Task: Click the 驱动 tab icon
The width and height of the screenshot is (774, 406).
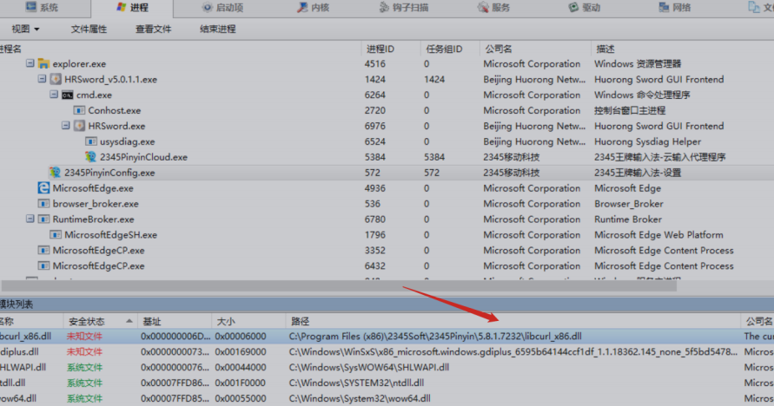Action: [573, 8]
